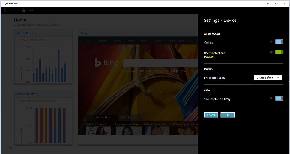Toggle Camera access switch
Screen dimensions: 290x154
(279, 42)
